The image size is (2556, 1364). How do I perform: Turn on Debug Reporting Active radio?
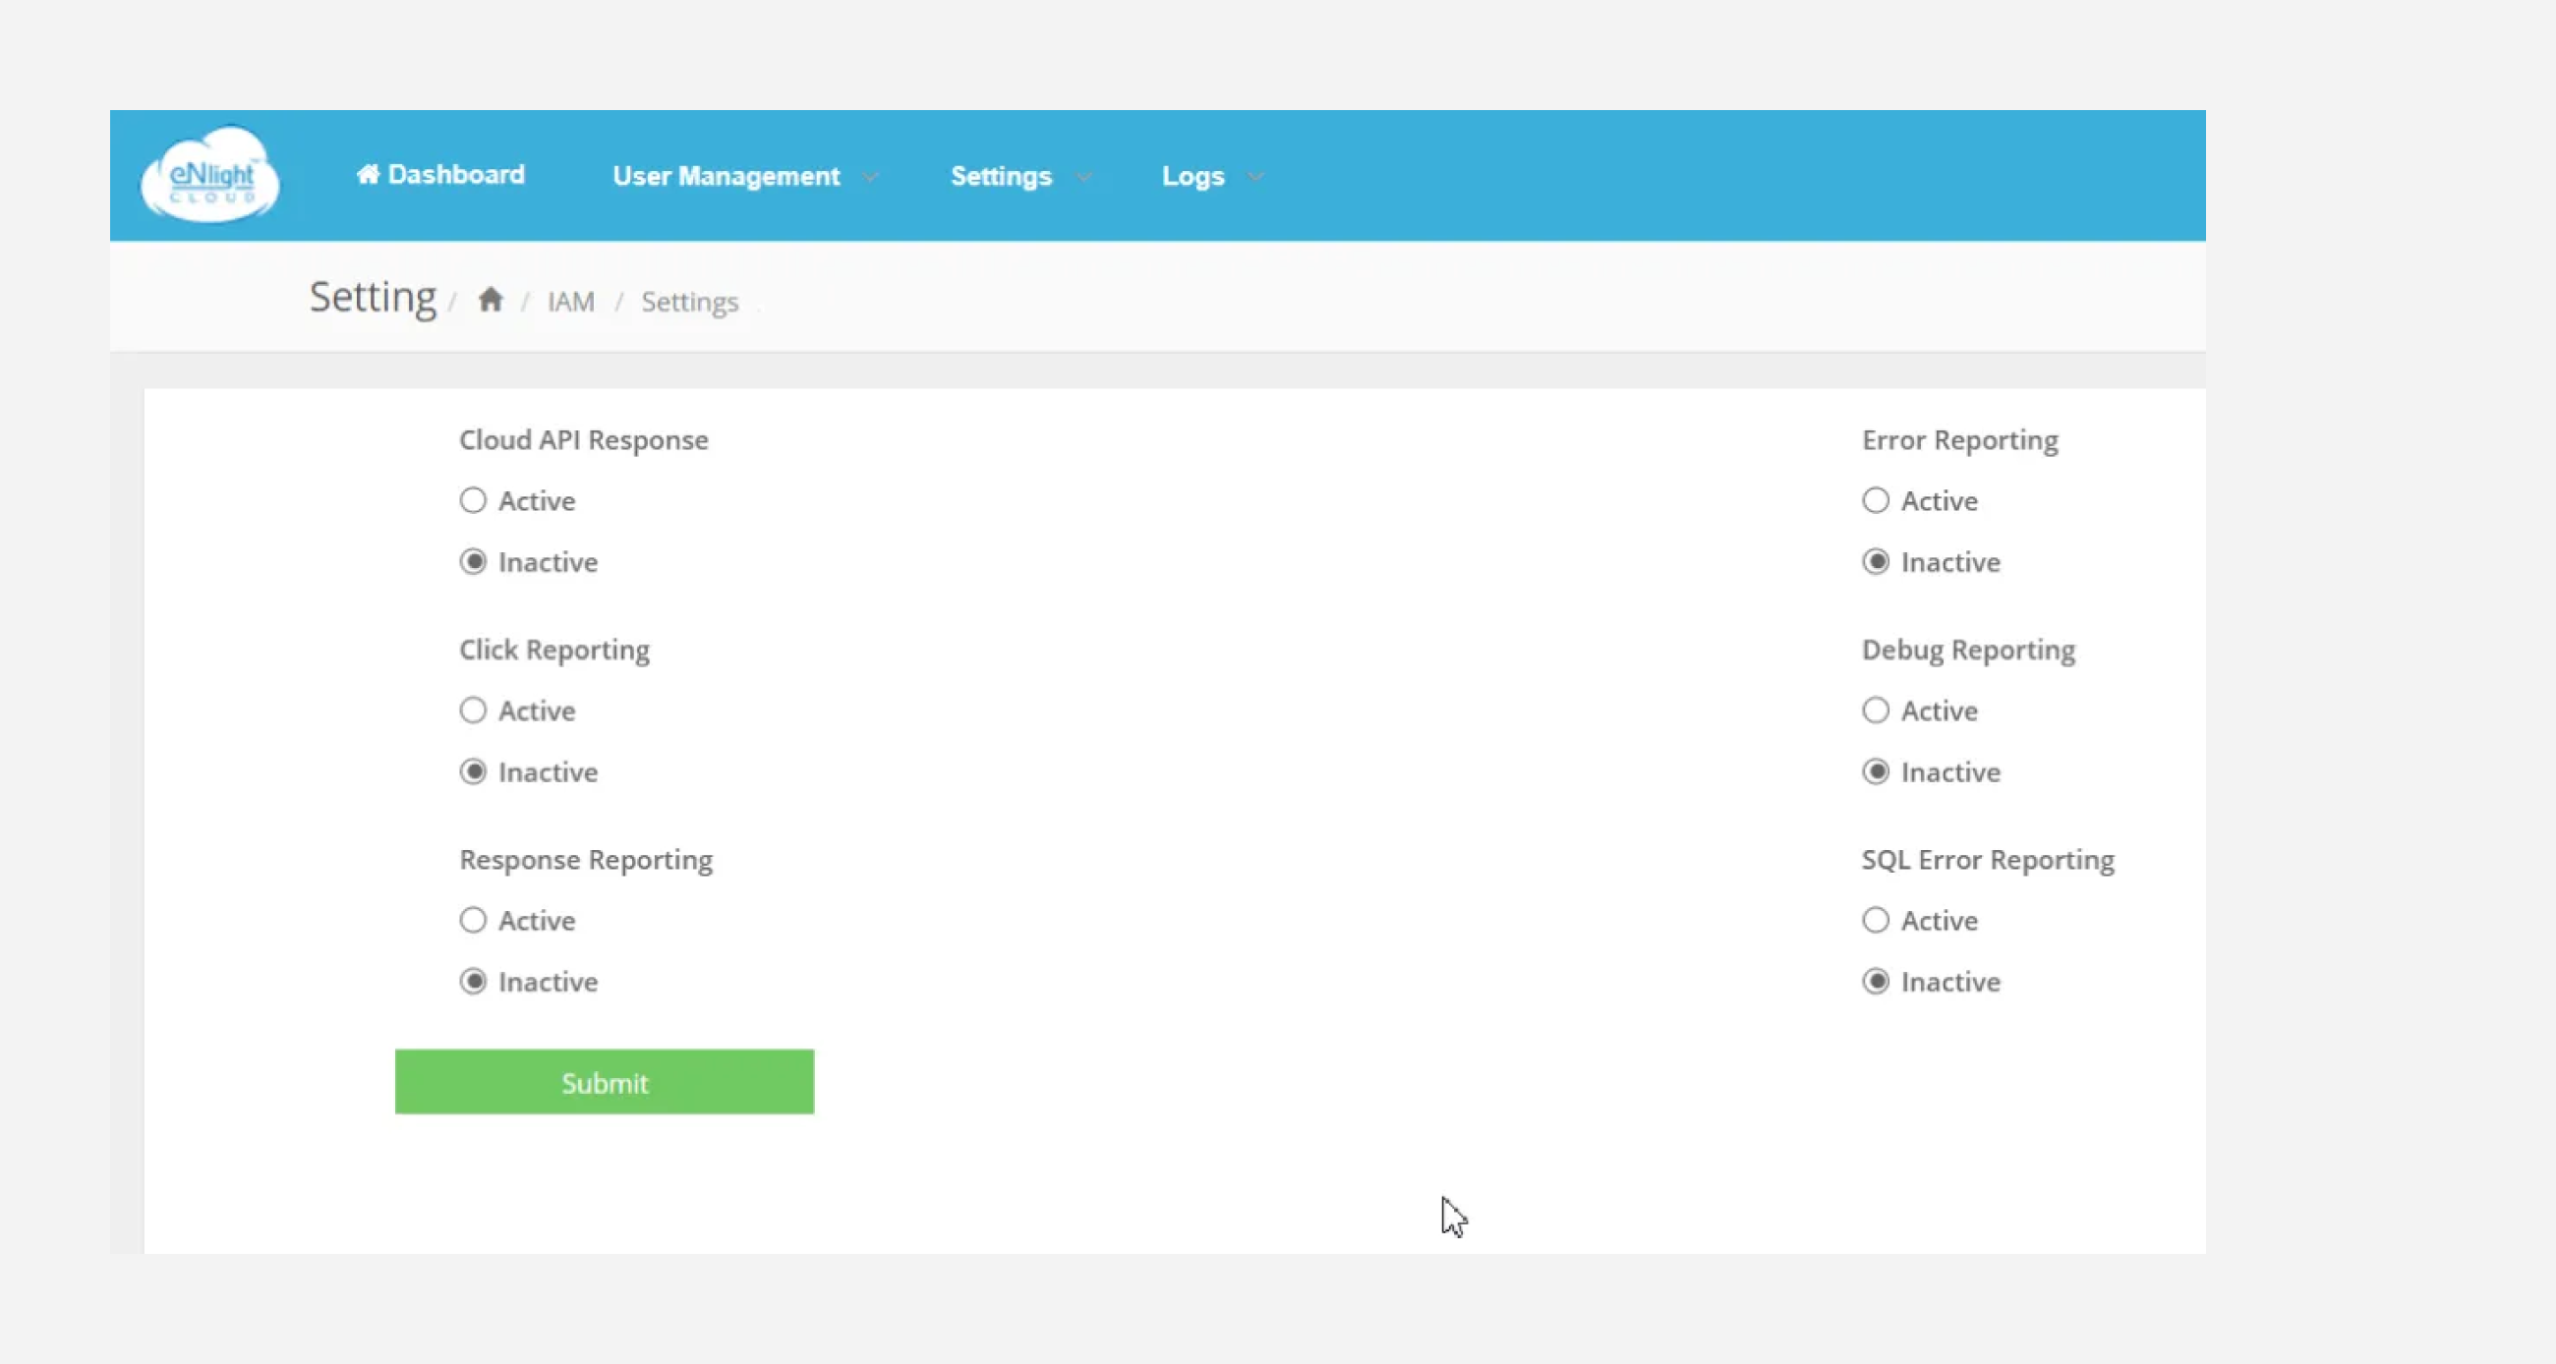pos(1875,710)
